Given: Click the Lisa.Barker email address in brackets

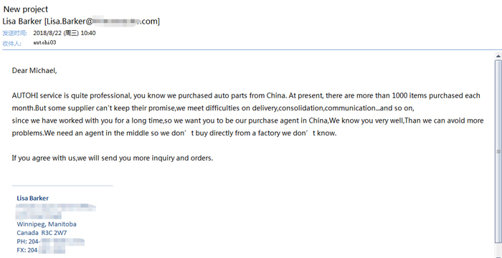Looking at the screenshot, I should pyautogui.click(x=102, y=21).
